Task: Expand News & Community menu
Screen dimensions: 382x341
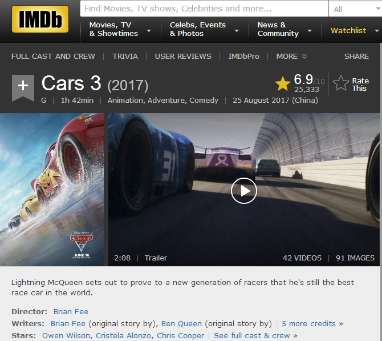Action: click(285, 30)
